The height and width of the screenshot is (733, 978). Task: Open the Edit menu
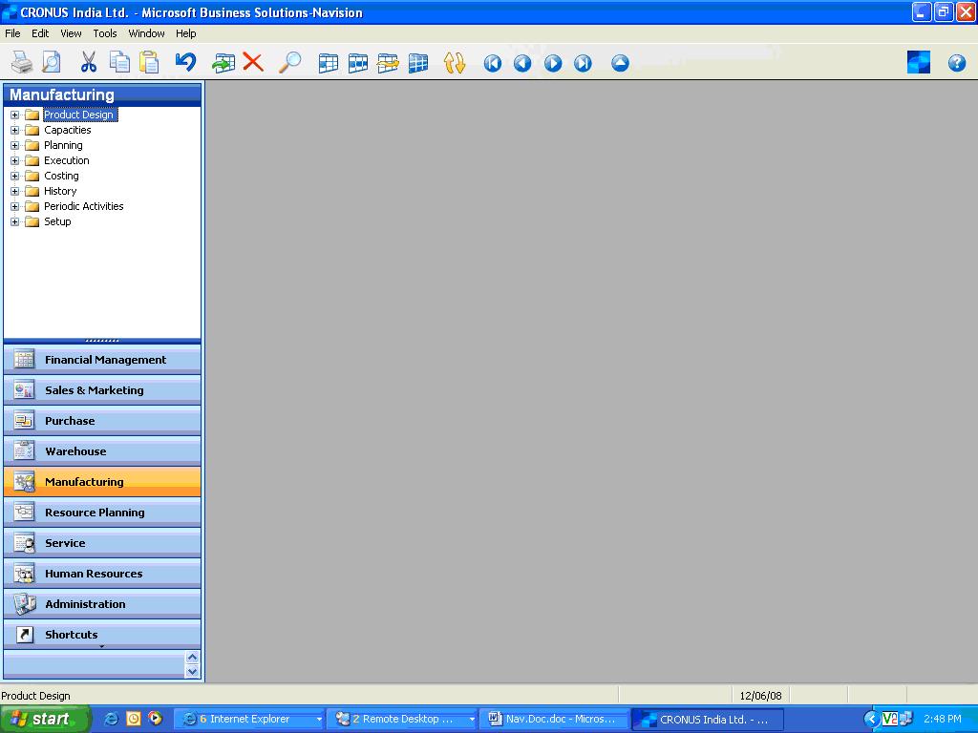point(40,33)
